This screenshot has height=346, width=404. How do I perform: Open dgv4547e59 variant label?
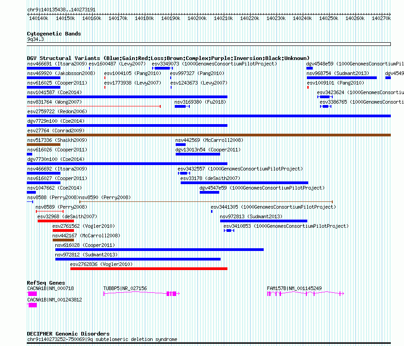[262, 188]
